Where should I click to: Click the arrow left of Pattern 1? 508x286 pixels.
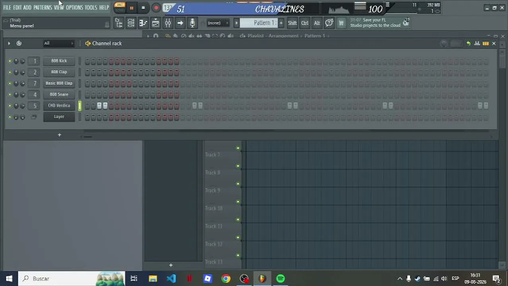pyautogui.click(x=236, y=23)
